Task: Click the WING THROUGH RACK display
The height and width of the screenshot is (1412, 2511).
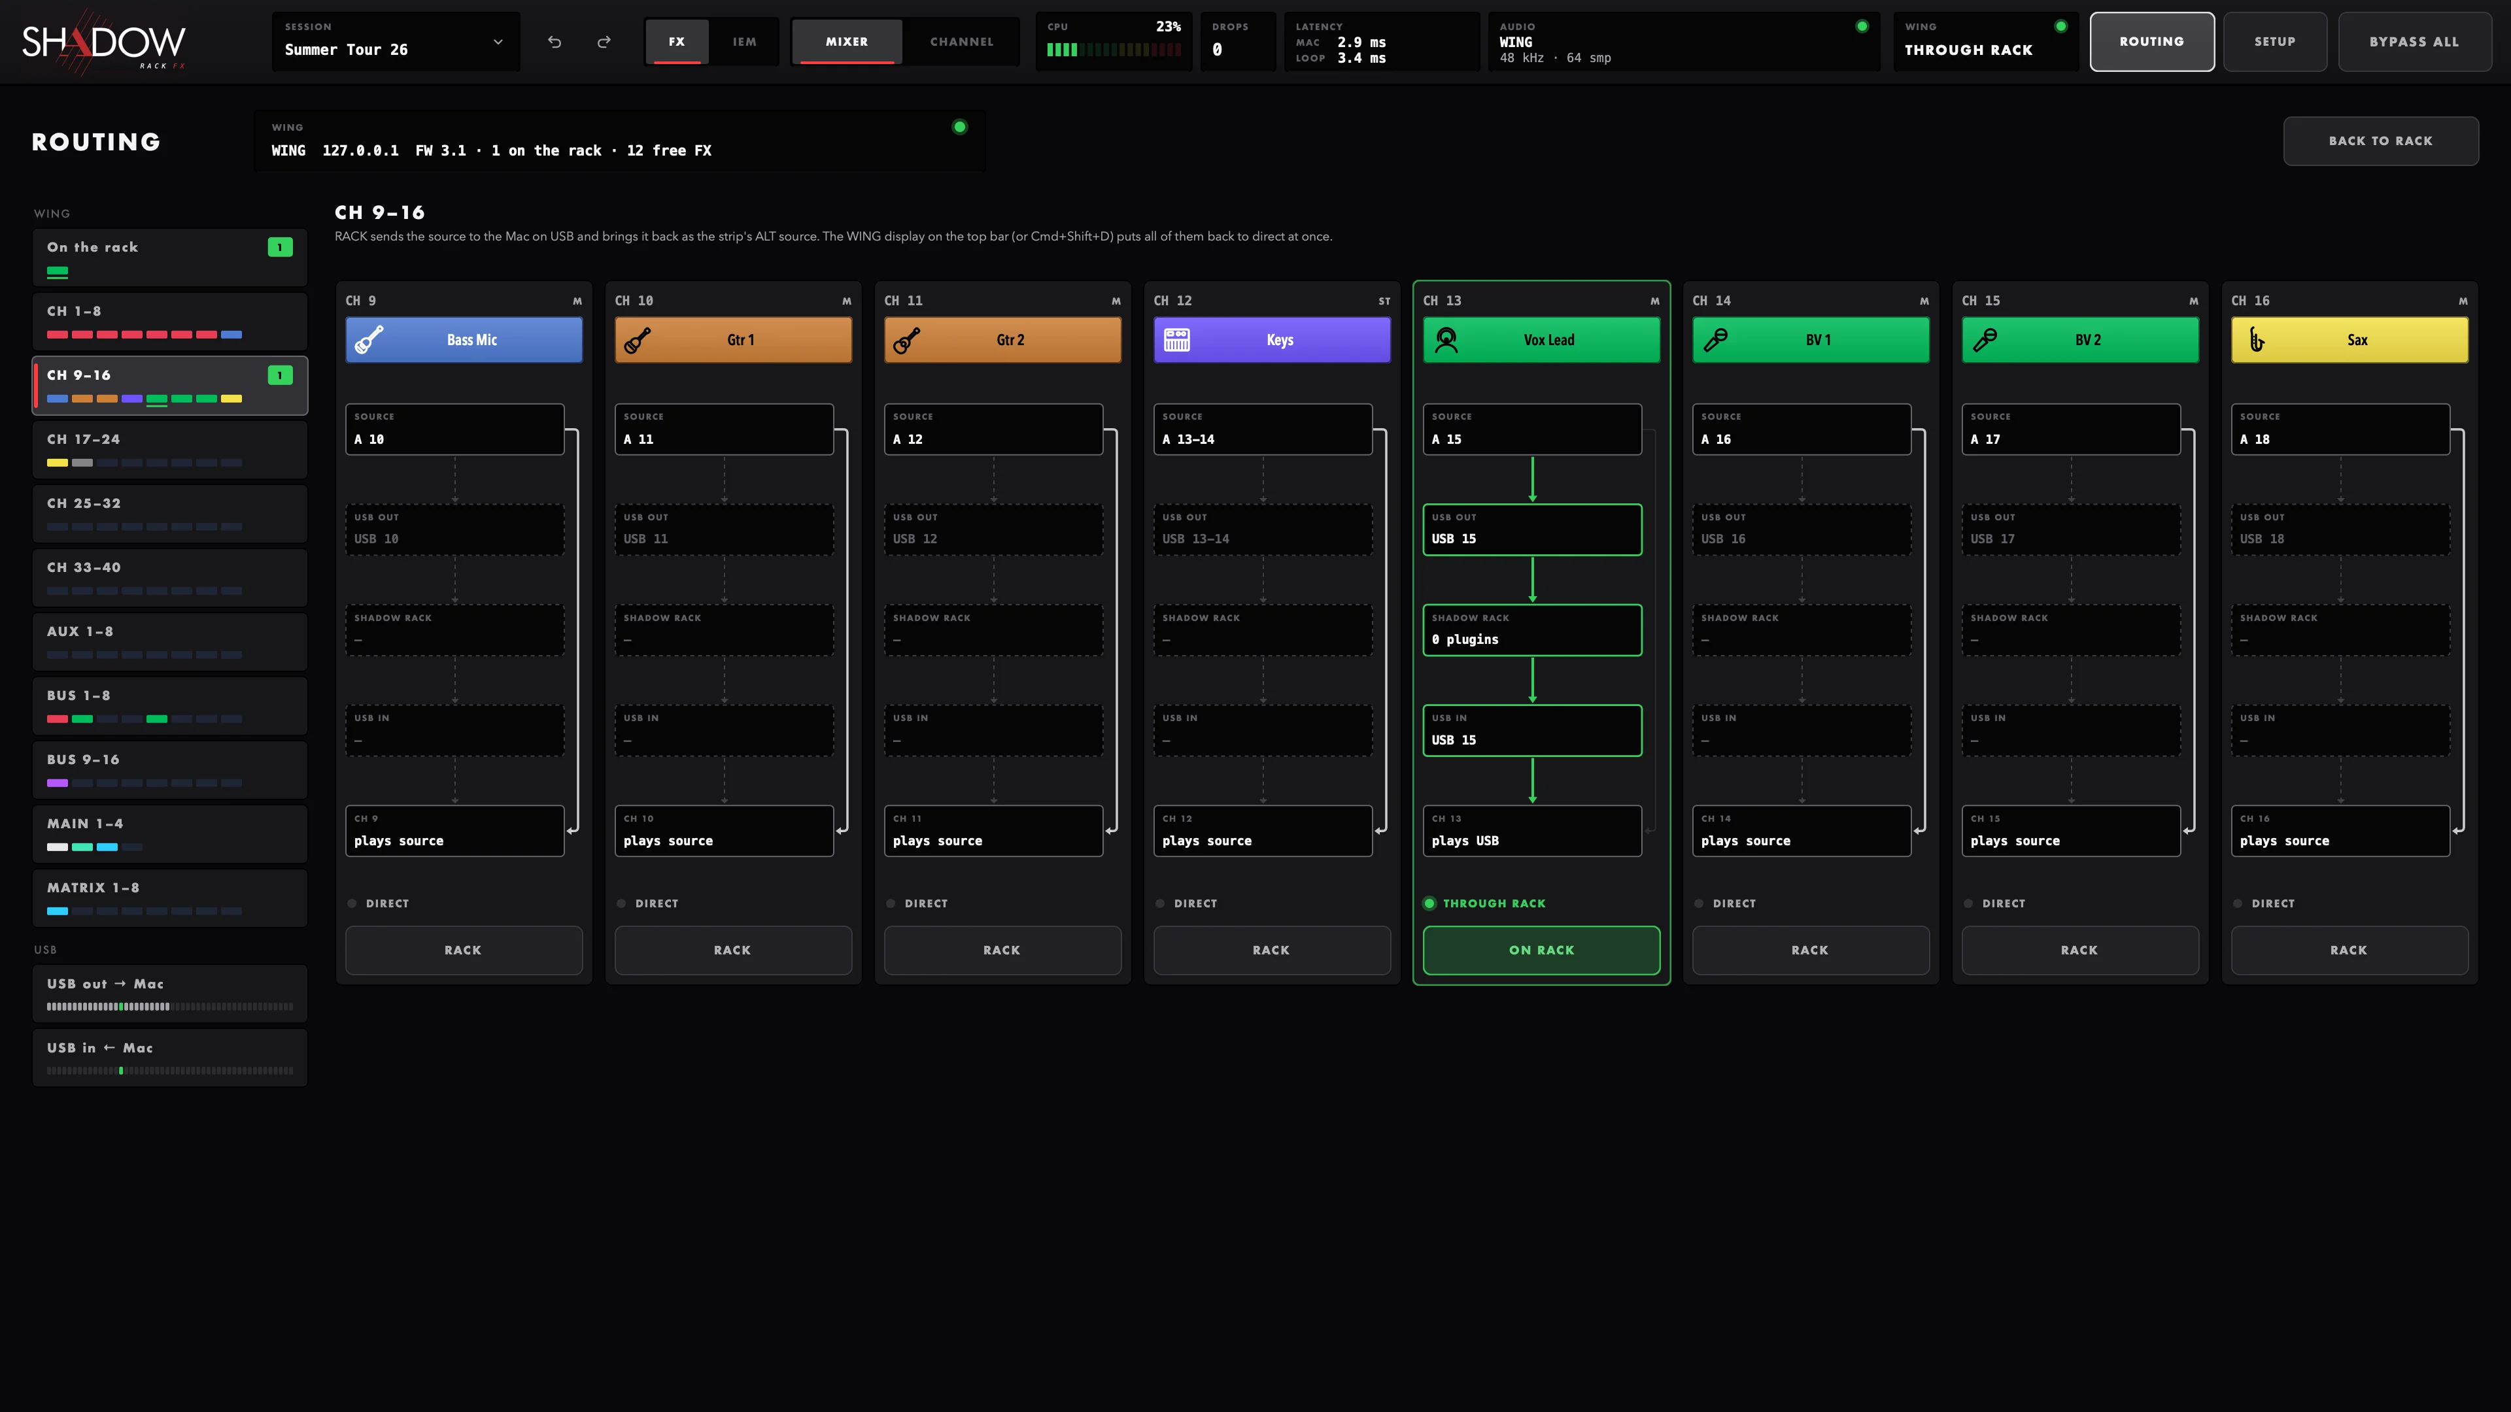Action: pos(1986,42)
